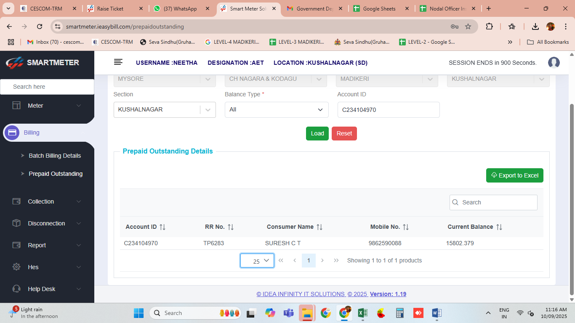This screenshot has height=323, width=575.
Task: Open the Section dropdown showing KUSHALNAGAR
Action: coord(165,110)
